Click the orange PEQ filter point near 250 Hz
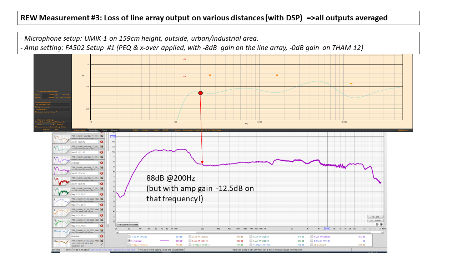The width and height of the screenshot is (457, 257). (x=210, y=75)
